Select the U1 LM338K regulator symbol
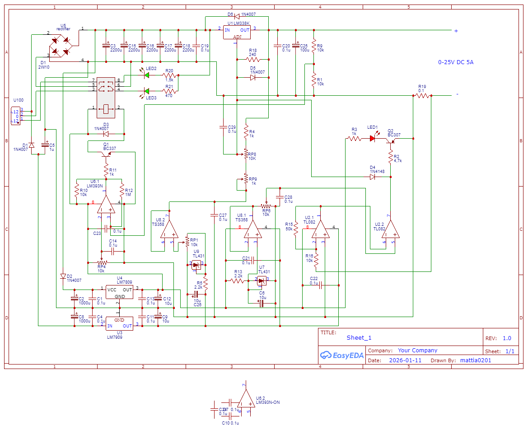Image resolution: width=528 pixels, height=430 pixels. click(237, 32)
